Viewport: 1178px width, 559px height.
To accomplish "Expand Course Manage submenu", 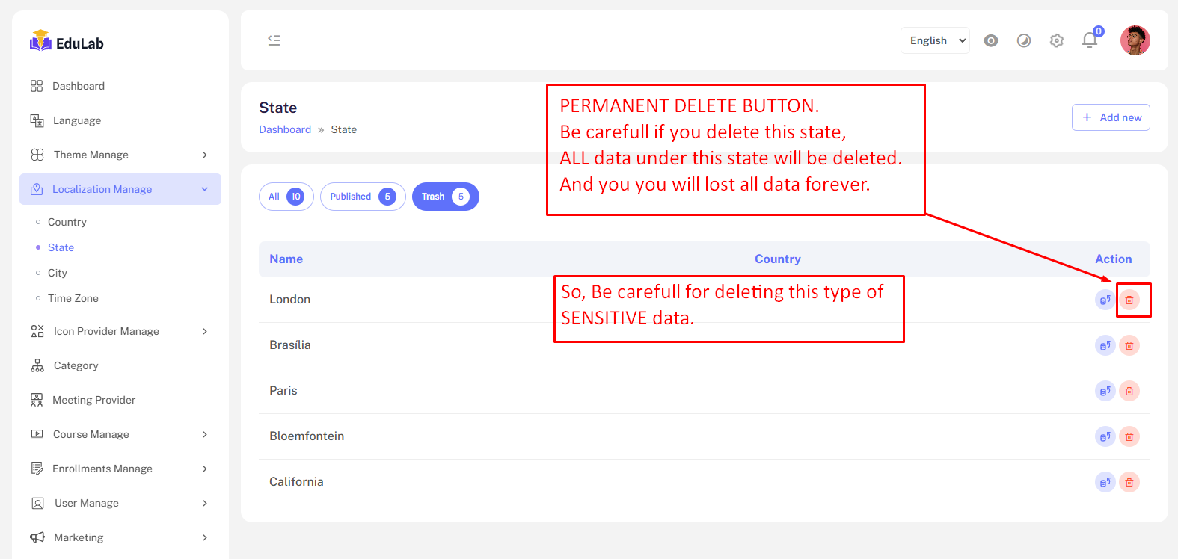I will click(120, 434).
